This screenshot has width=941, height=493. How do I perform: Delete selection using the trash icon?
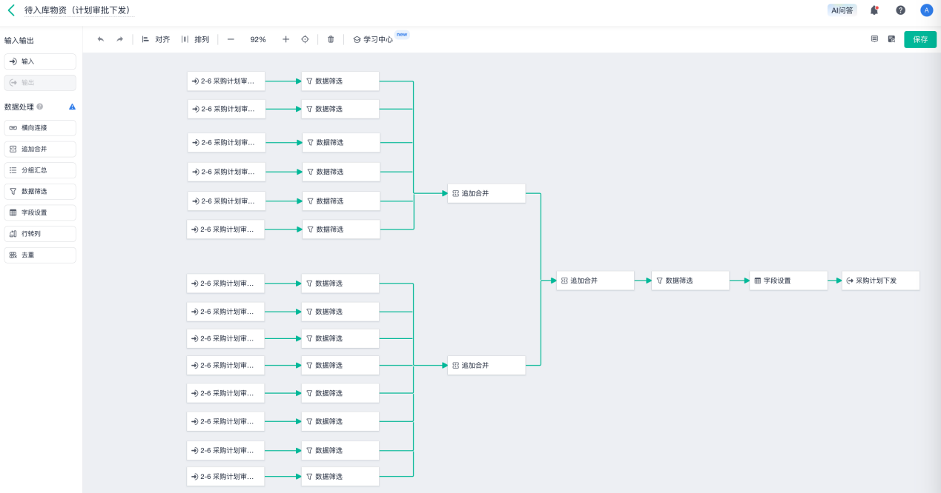coord(331,39)
